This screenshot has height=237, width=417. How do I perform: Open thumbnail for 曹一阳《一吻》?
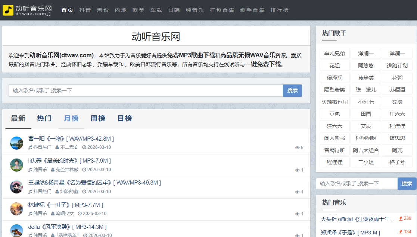16,143
